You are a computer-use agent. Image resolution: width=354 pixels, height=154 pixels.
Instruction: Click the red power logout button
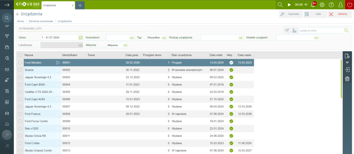point(349,5)
